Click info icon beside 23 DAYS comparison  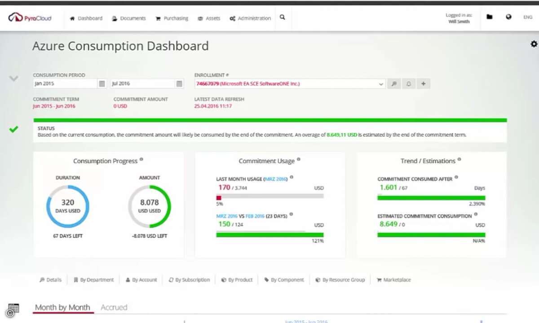tap(291, 214)
